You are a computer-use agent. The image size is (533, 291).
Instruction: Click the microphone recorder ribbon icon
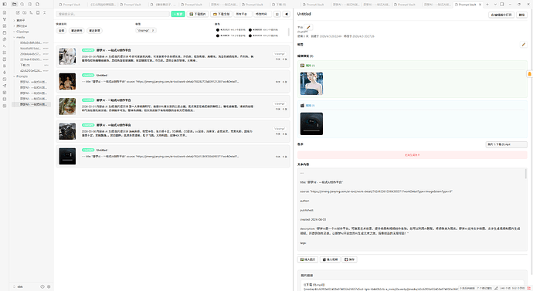[x=5, y=73]
